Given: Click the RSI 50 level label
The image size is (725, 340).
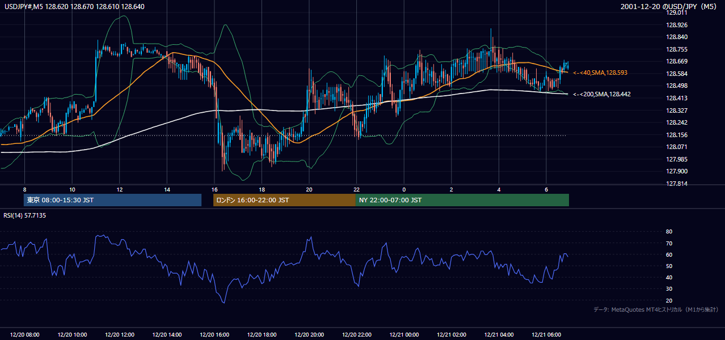Looking at the screenshot, I should point(669,266).
